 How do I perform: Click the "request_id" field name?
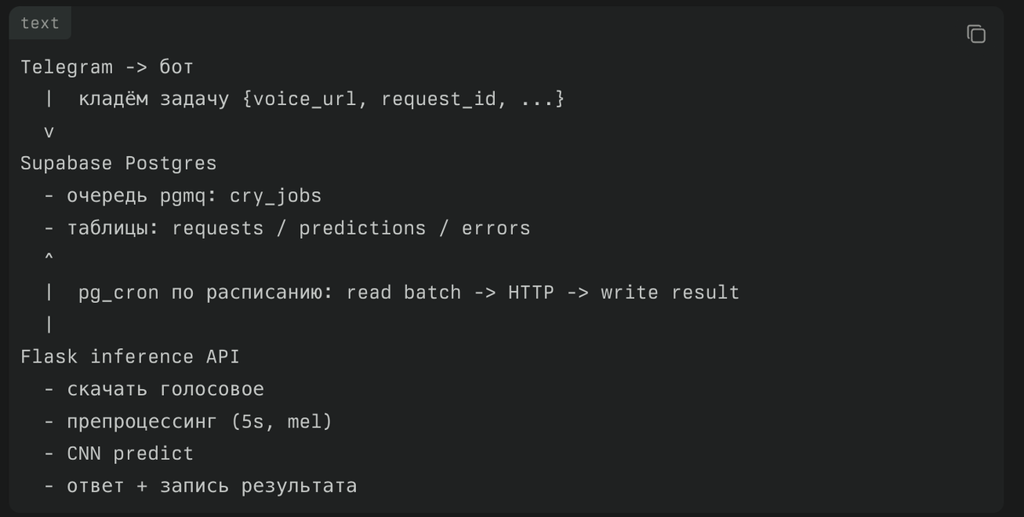pos(439,99)
